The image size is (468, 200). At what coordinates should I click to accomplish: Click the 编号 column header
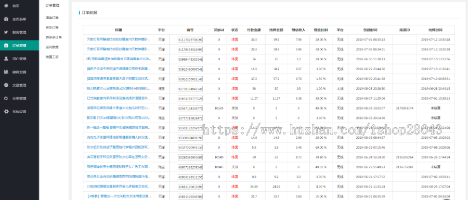(190, 30)
